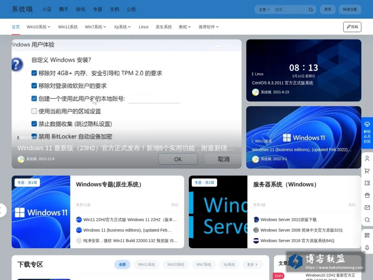
Task: Click icon beside Windows Server 2022原版下载
Action: click(256, 220)
